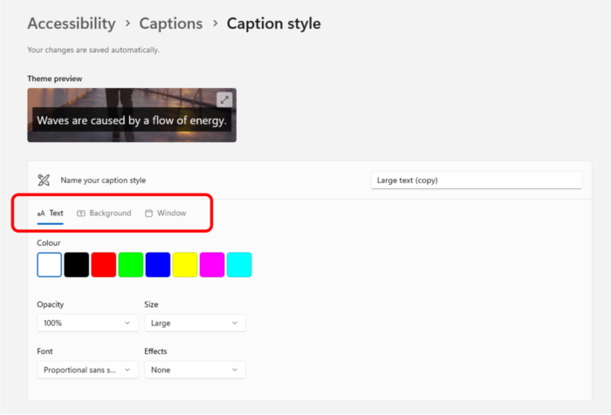Screen dimensions: 611x415
Task: Choose the cyan colour swatch
Action: [x=239, y=265]
